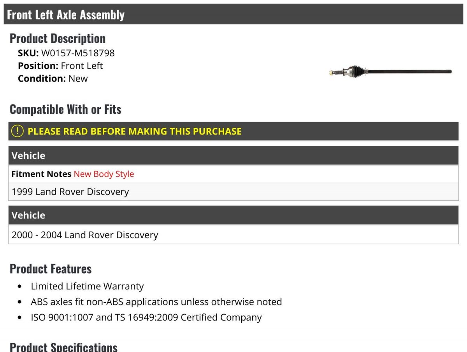This screenshot has height=352, width=467.
Task: Click the Compatible With or Fits heading
Action: pyautogui.click(x=65, y=110)
